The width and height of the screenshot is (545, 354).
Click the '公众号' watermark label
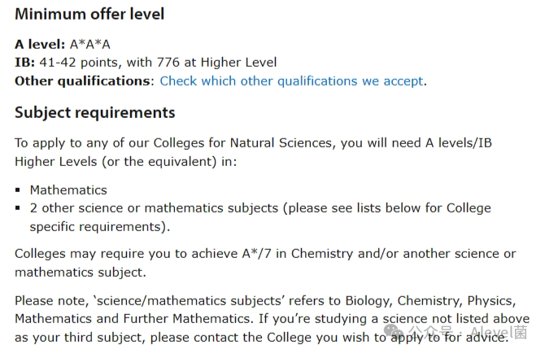(430, 331)
